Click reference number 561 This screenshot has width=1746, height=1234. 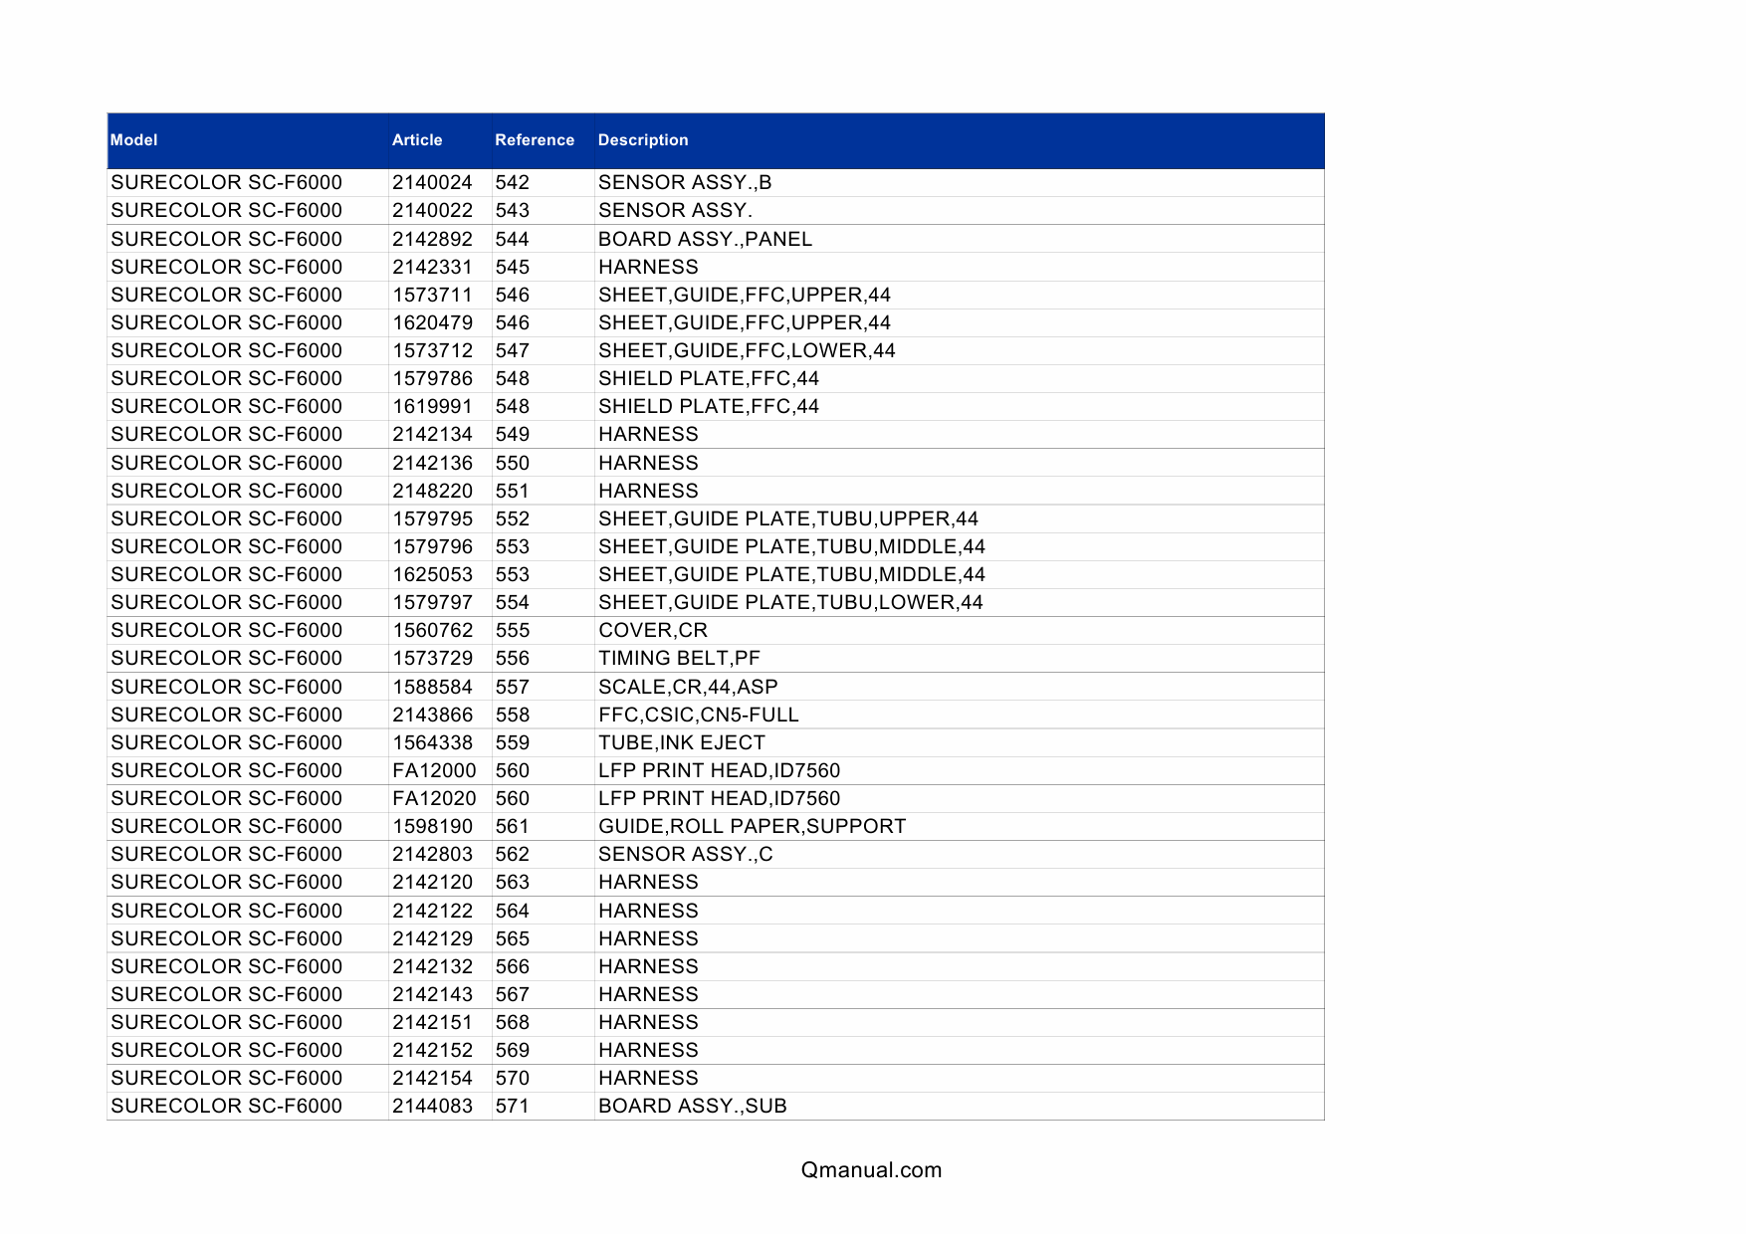pos(513,826)
